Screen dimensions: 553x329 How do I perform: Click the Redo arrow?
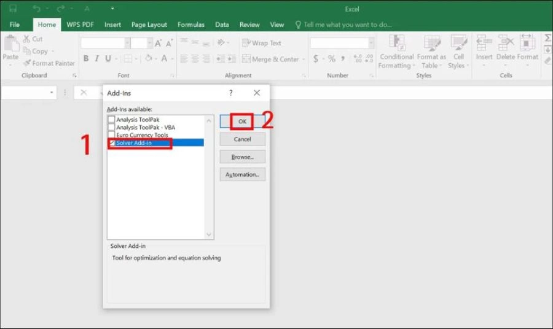(x=61, y=9)
